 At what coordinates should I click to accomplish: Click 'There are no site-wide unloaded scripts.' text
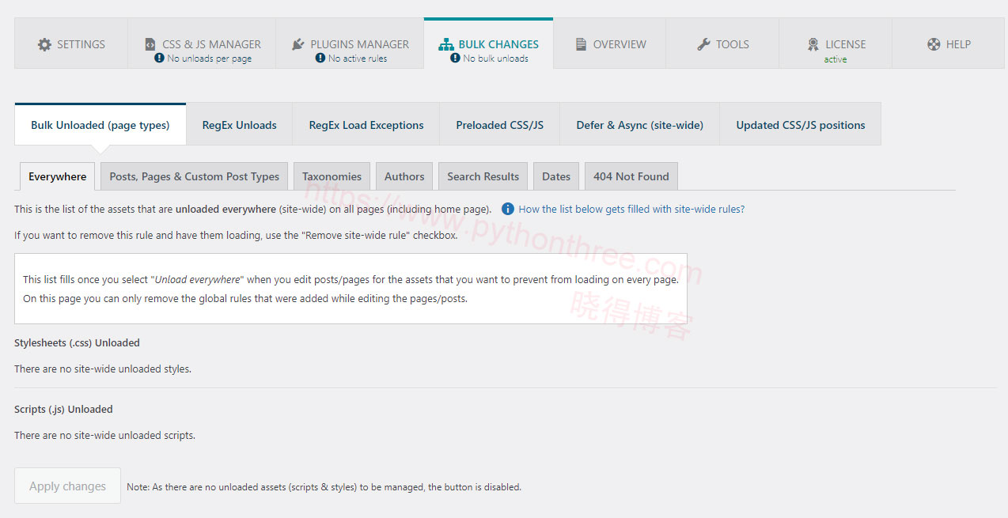coord(104,435)
